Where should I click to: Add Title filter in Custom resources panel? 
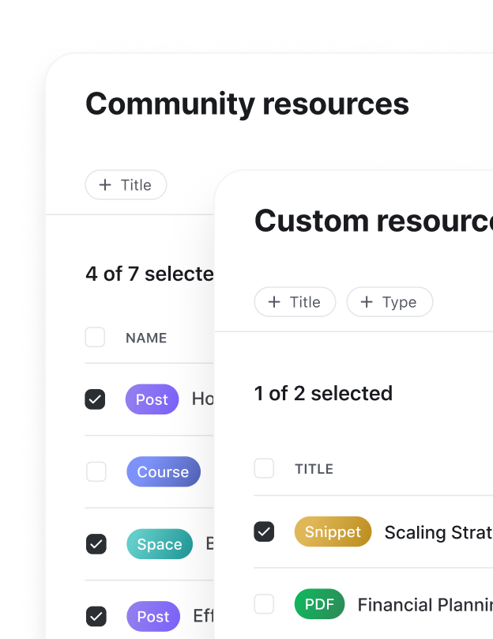[x=295, y=302]
